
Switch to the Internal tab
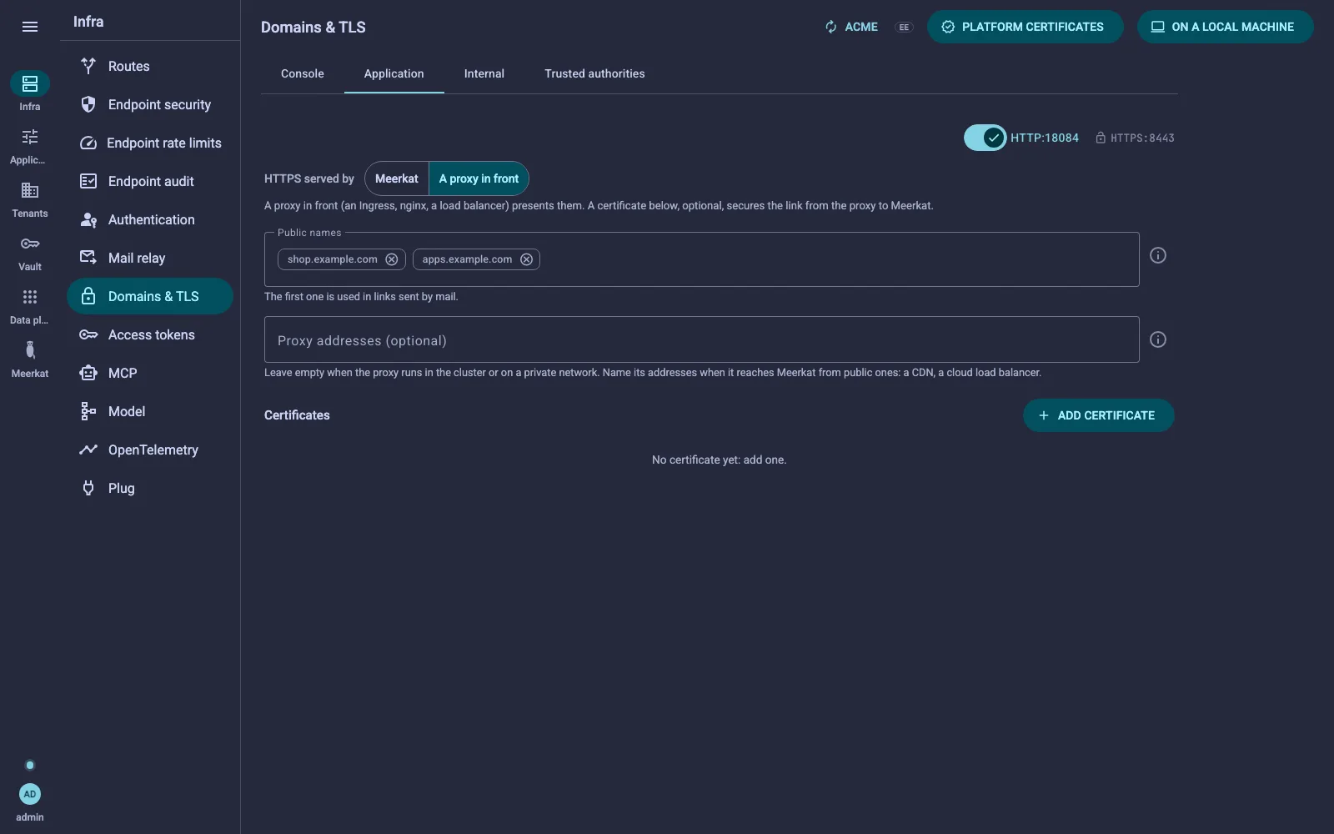[484, 73]
